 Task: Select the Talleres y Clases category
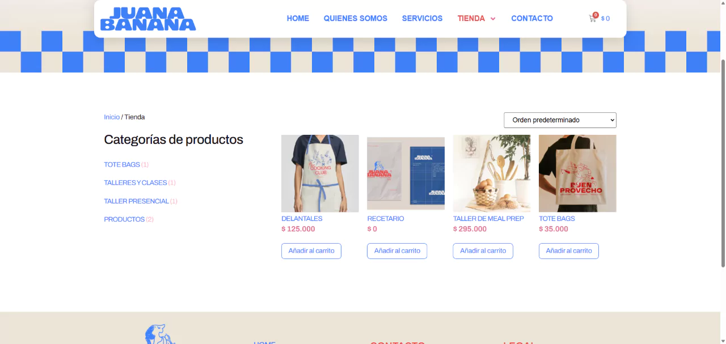pyautogui.click(x=136, y=182)
